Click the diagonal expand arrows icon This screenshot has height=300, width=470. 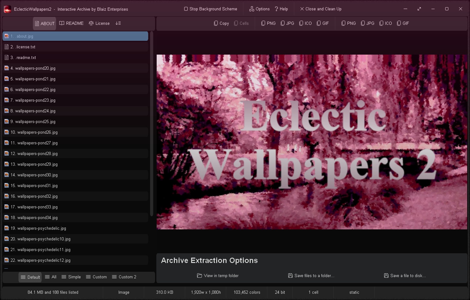pos(419,9)
